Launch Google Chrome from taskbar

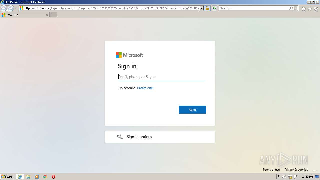[45, 177]
